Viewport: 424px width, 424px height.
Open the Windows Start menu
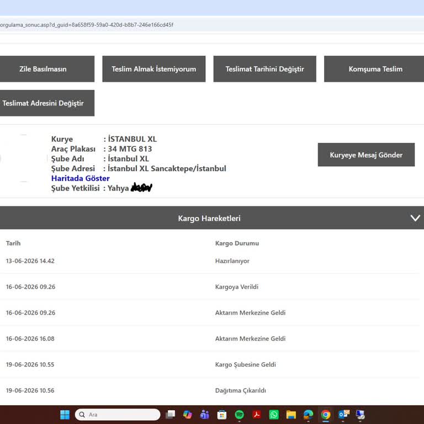click(65, 415)
